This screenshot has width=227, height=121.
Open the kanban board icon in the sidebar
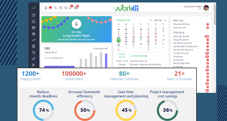tap(34, 28)
